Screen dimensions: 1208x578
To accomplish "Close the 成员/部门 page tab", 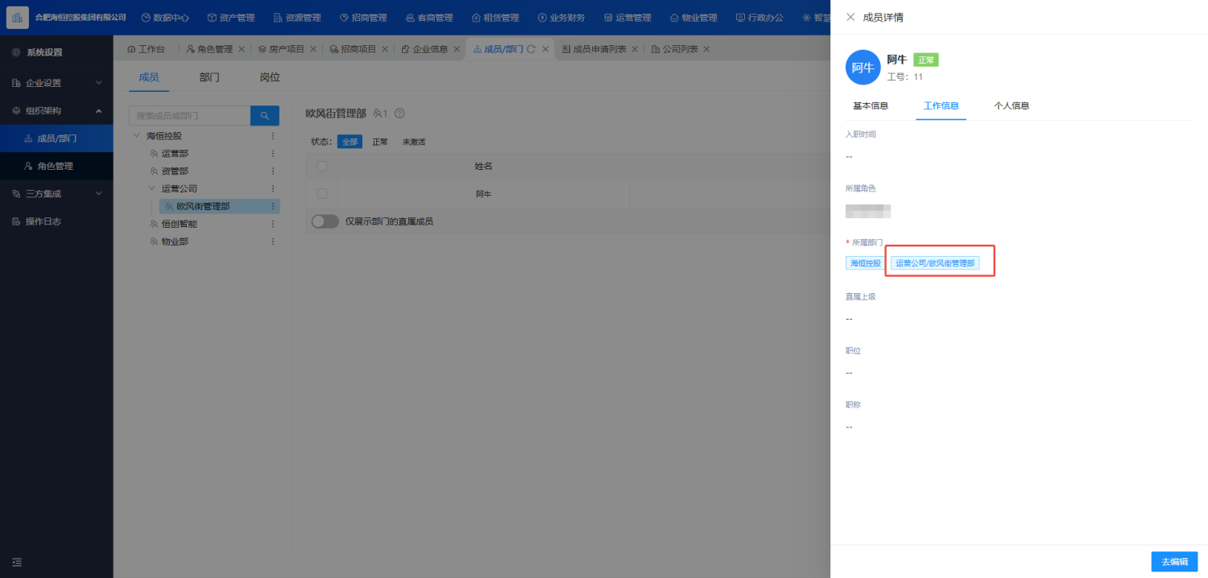I will pos(546,49).
